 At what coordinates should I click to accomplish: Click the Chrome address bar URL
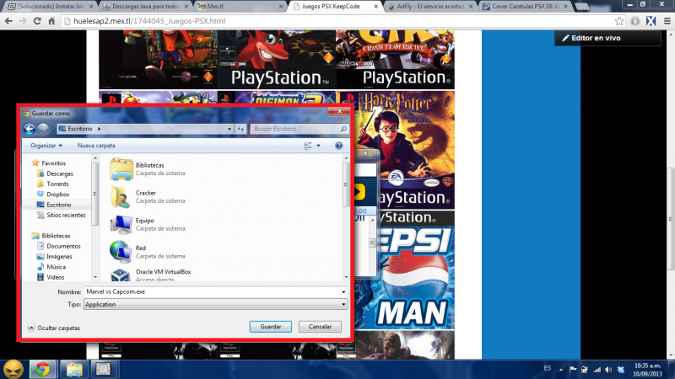coord(149,21)
